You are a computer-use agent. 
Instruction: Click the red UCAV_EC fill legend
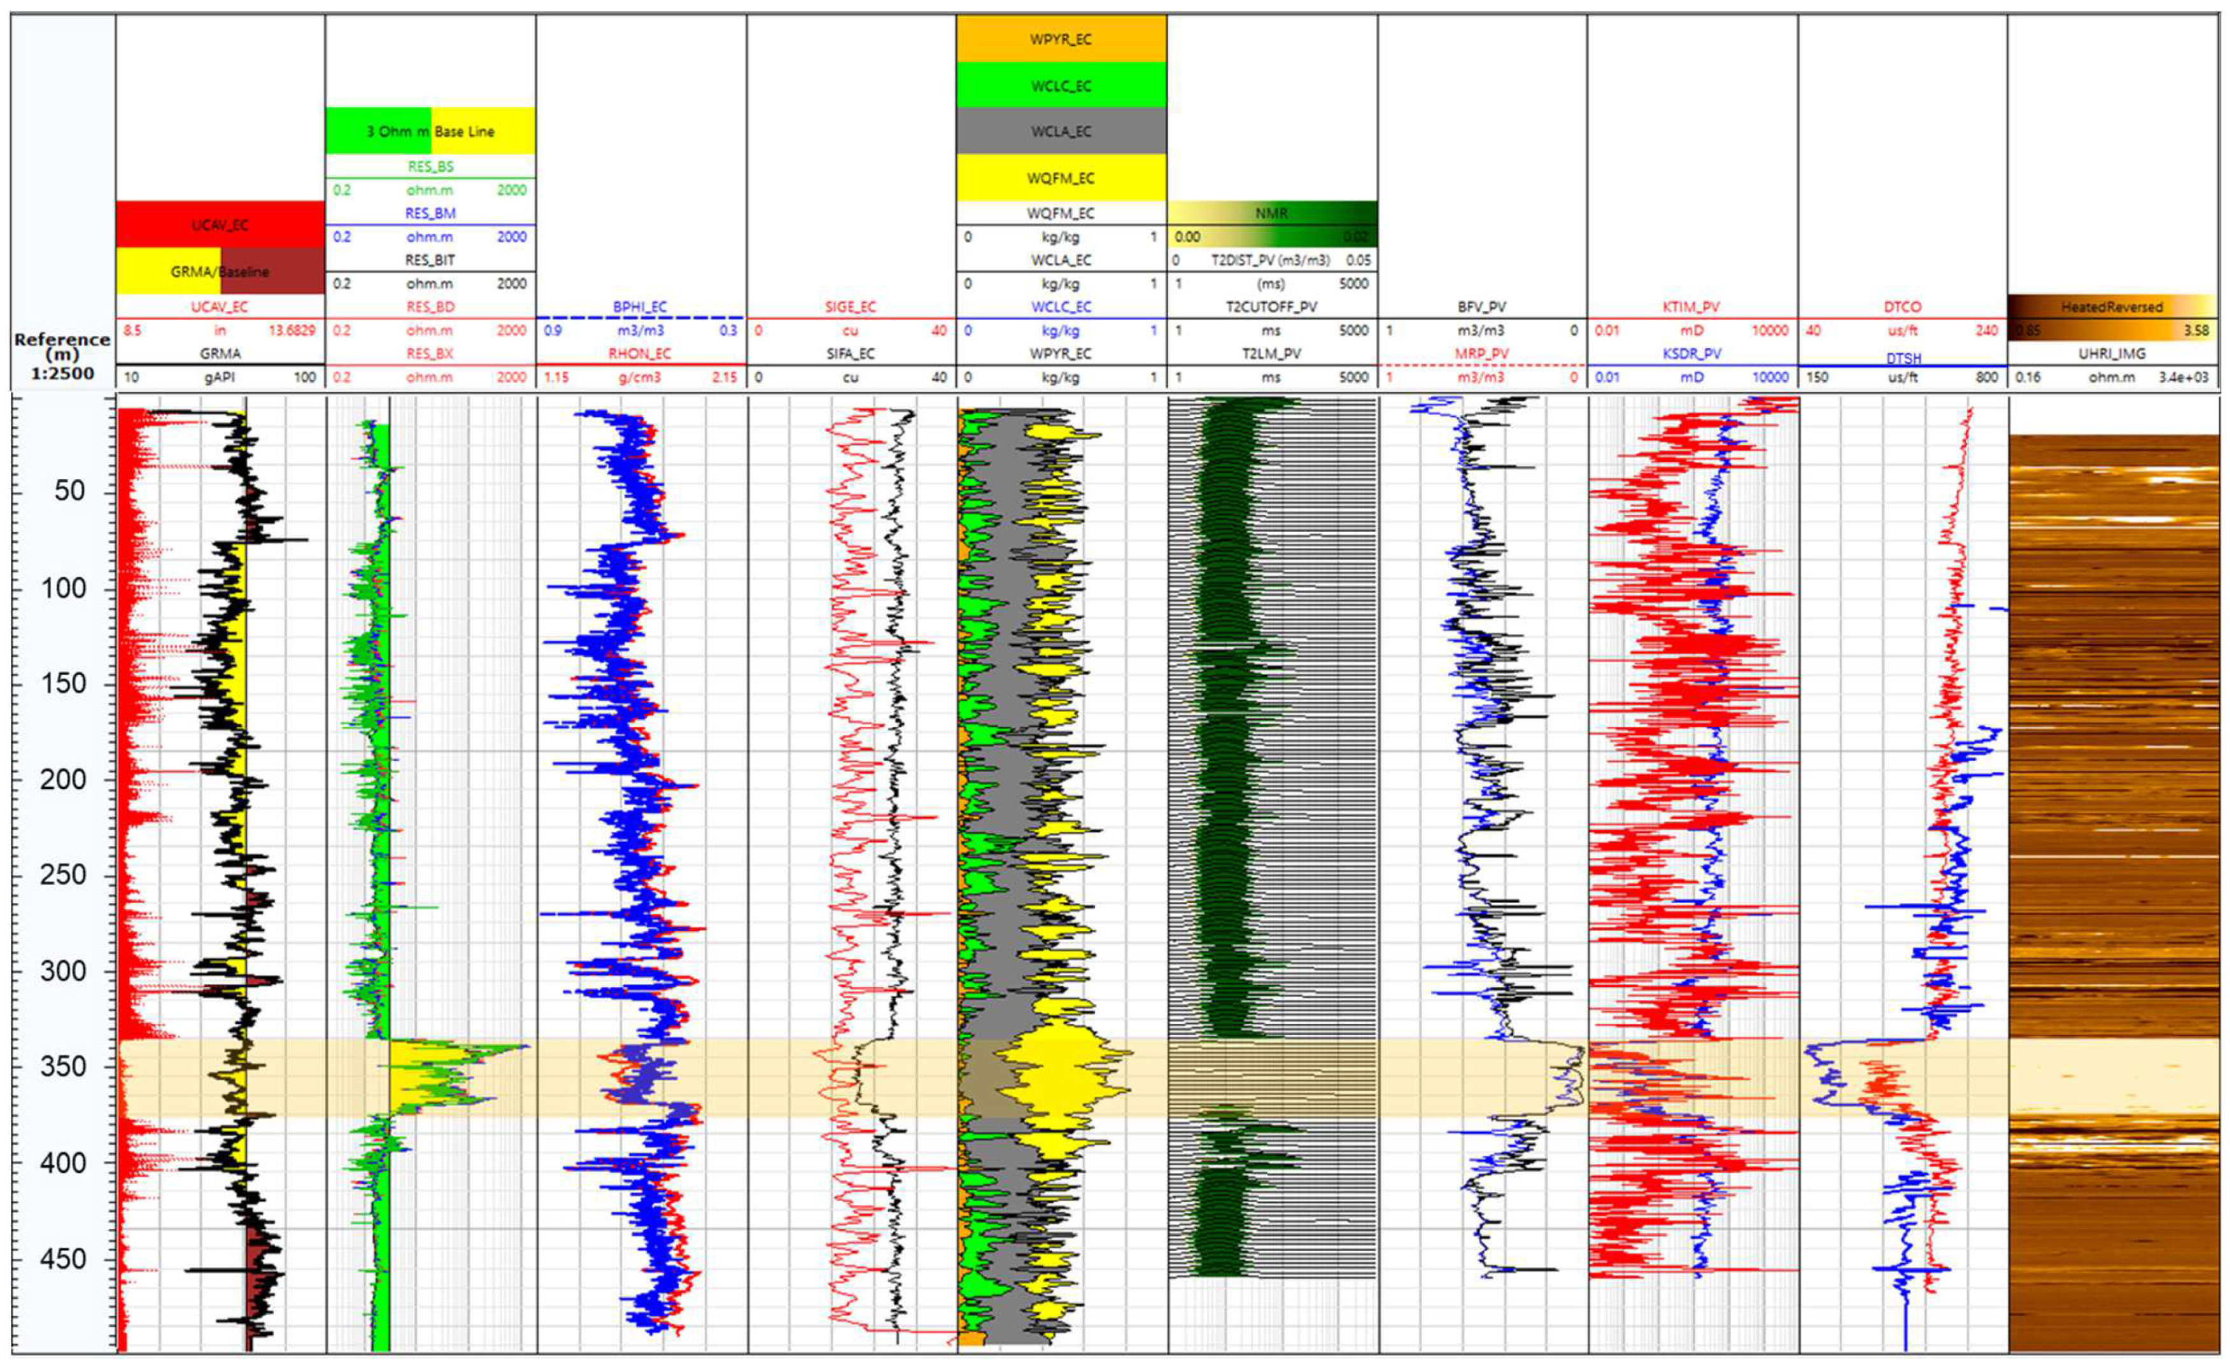220,225
